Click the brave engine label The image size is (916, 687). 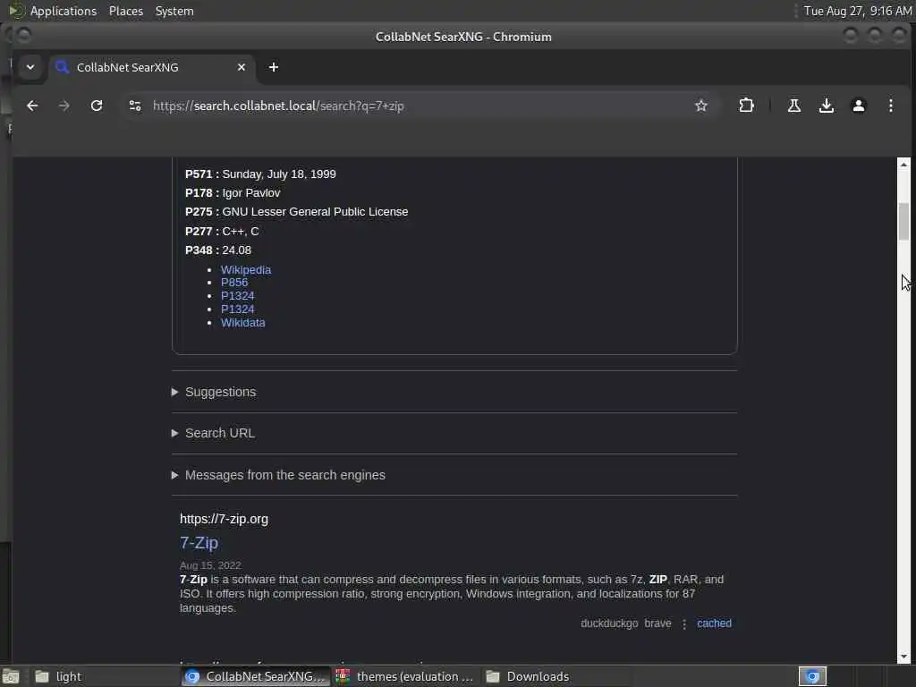[x=657, y=623]
